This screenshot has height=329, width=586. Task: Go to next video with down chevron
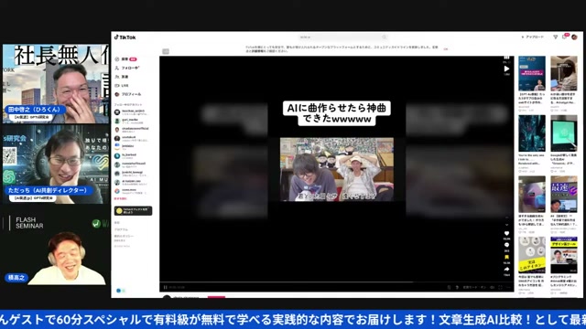(506, 225)
